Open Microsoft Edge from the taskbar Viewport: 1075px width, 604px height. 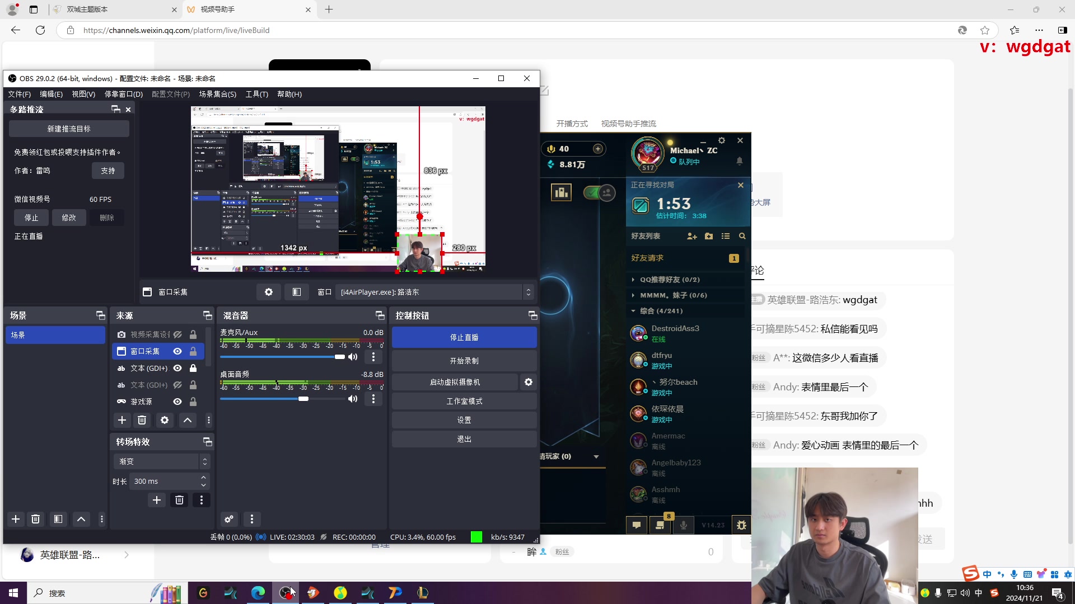coord(258,593)
